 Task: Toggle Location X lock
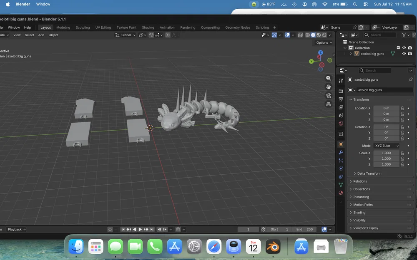pos(402,108)
